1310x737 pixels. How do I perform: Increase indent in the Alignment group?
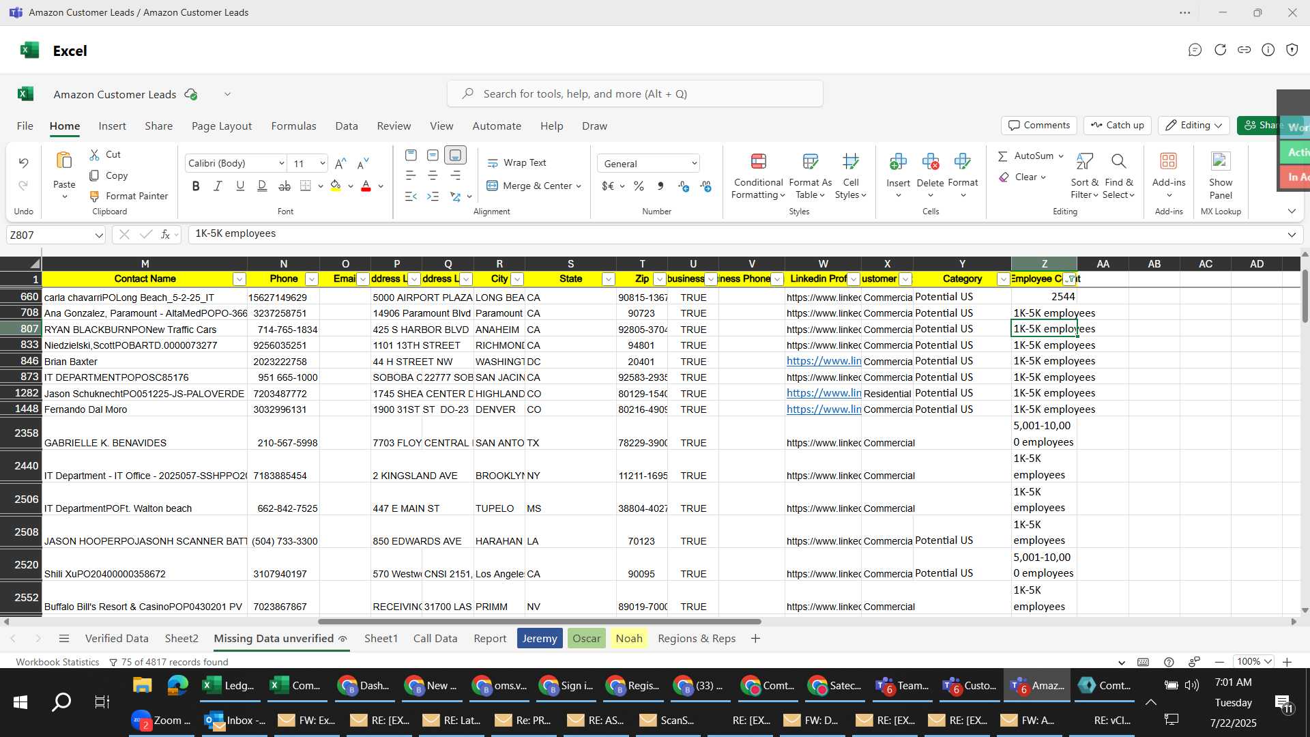[433, 197]
